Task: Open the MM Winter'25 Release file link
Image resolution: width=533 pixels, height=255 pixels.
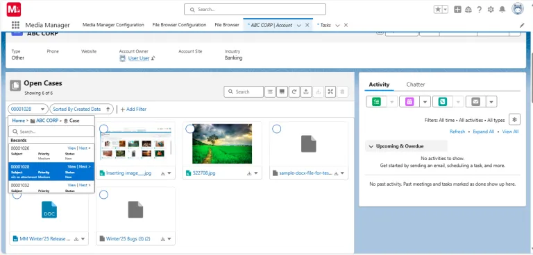Action: (x=45, y=238)
